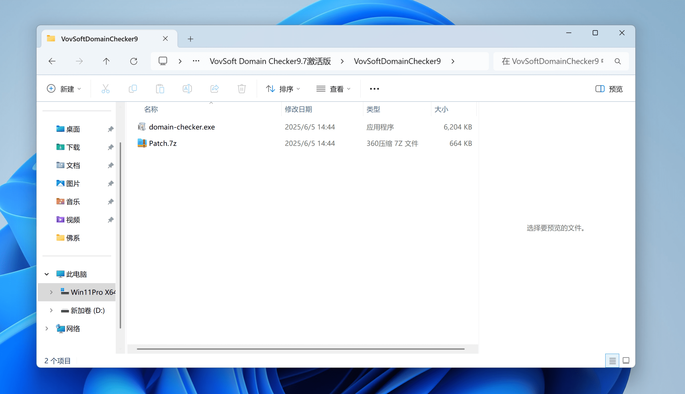The height and width of the screenshot is (394, 685).
Task: Click the Rename icon in toolbar
Action: click(187, 89)
